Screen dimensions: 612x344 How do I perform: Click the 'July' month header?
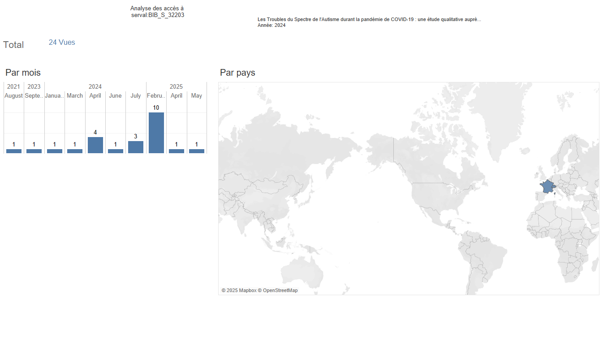coord(136,95)
